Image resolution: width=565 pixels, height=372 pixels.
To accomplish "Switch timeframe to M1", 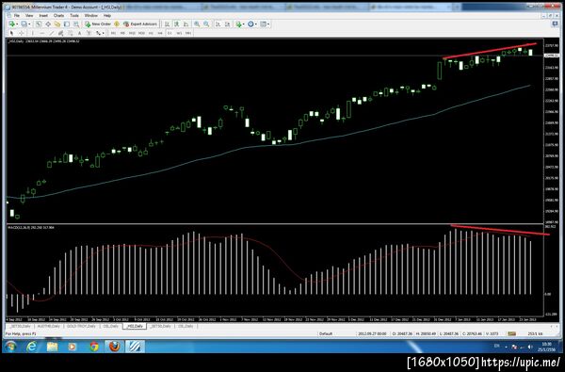I will tap(113, 33).
